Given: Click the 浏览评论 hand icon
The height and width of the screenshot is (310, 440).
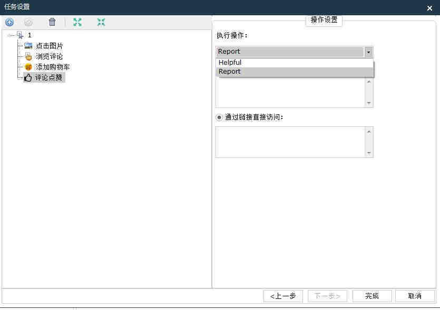Looking at the screenshot, I should (28, 56).
